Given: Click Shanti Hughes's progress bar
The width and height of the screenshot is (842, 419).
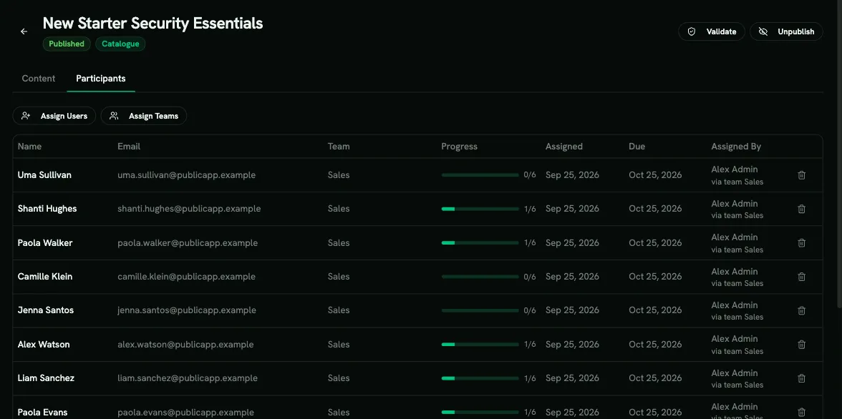Looking at the screenshot, I should point(480,209).
